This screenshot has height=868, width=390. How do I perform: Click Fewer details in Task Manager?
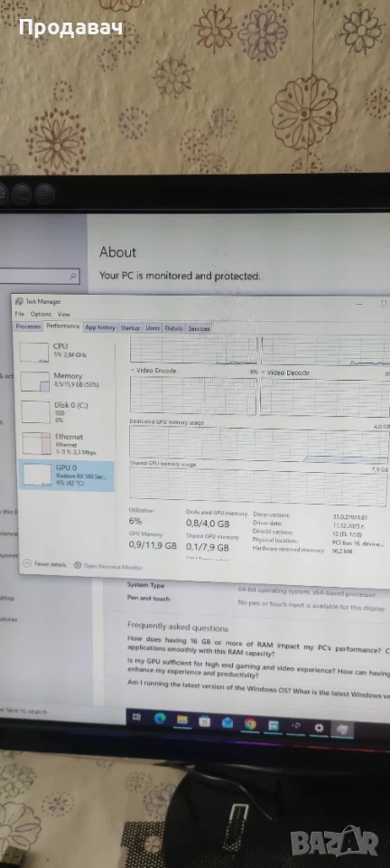[51, 564]
